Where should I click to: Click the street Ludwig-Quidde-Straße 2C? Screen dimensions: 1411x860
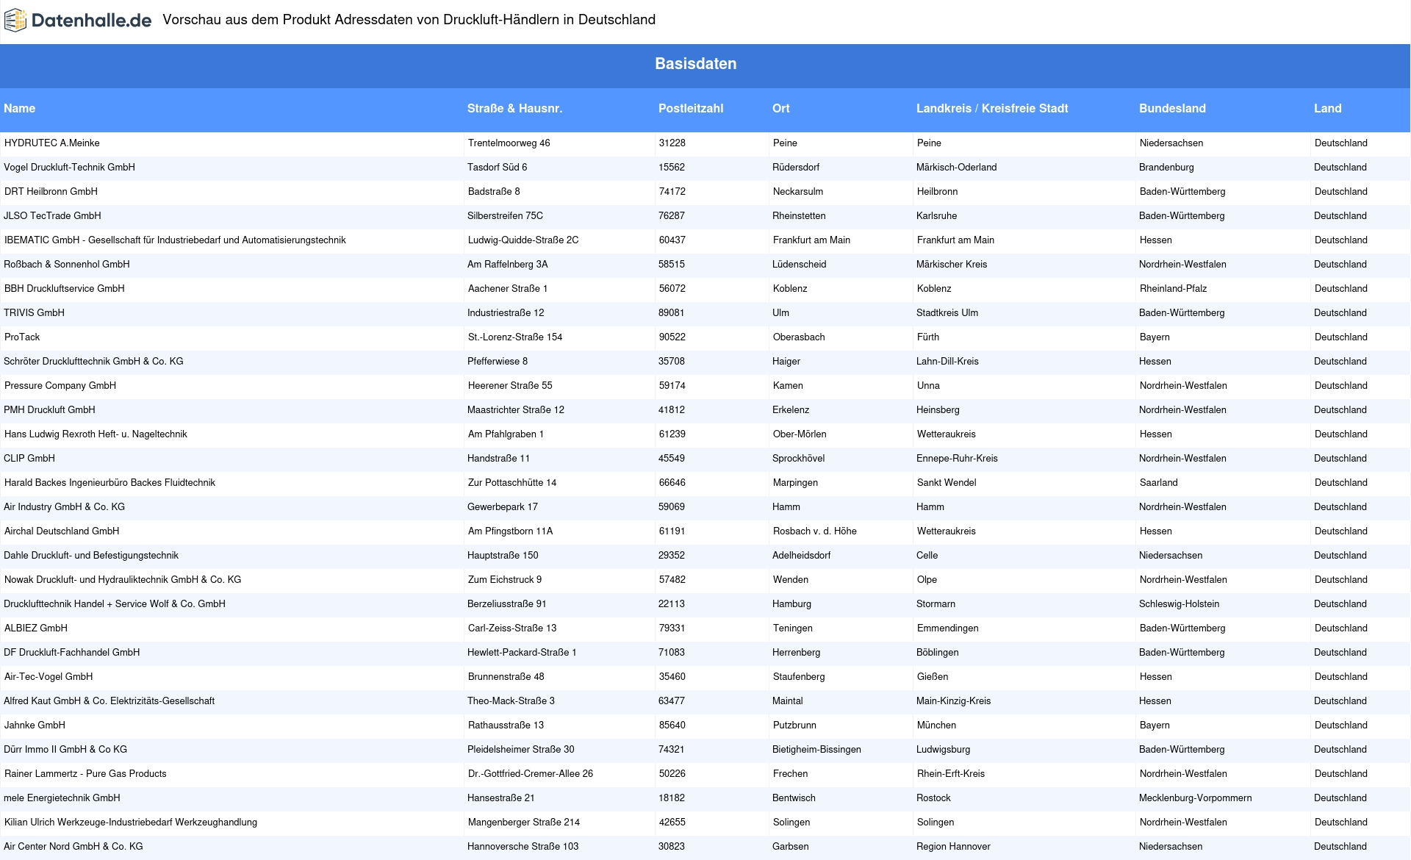point(523,240)
